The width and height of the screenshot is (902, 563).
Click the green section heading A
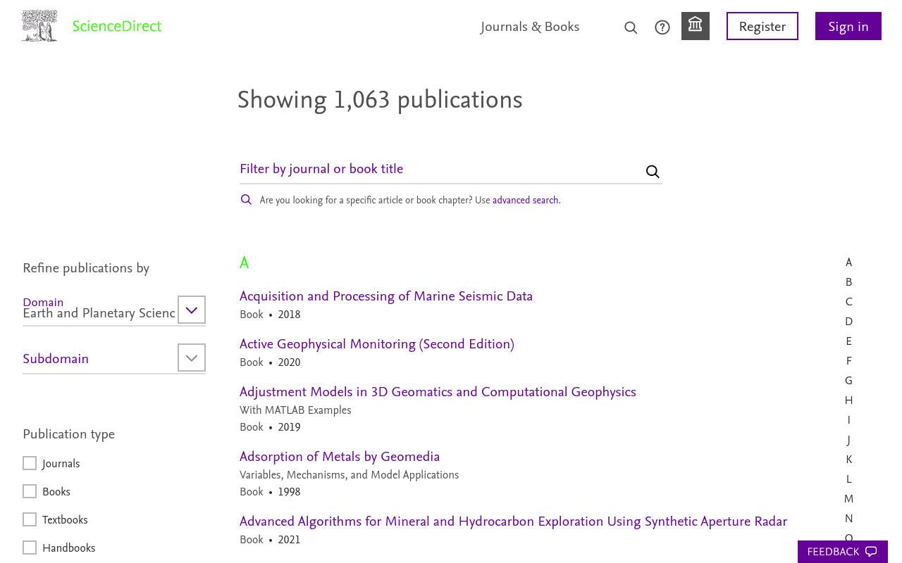(x=244, y=263)
